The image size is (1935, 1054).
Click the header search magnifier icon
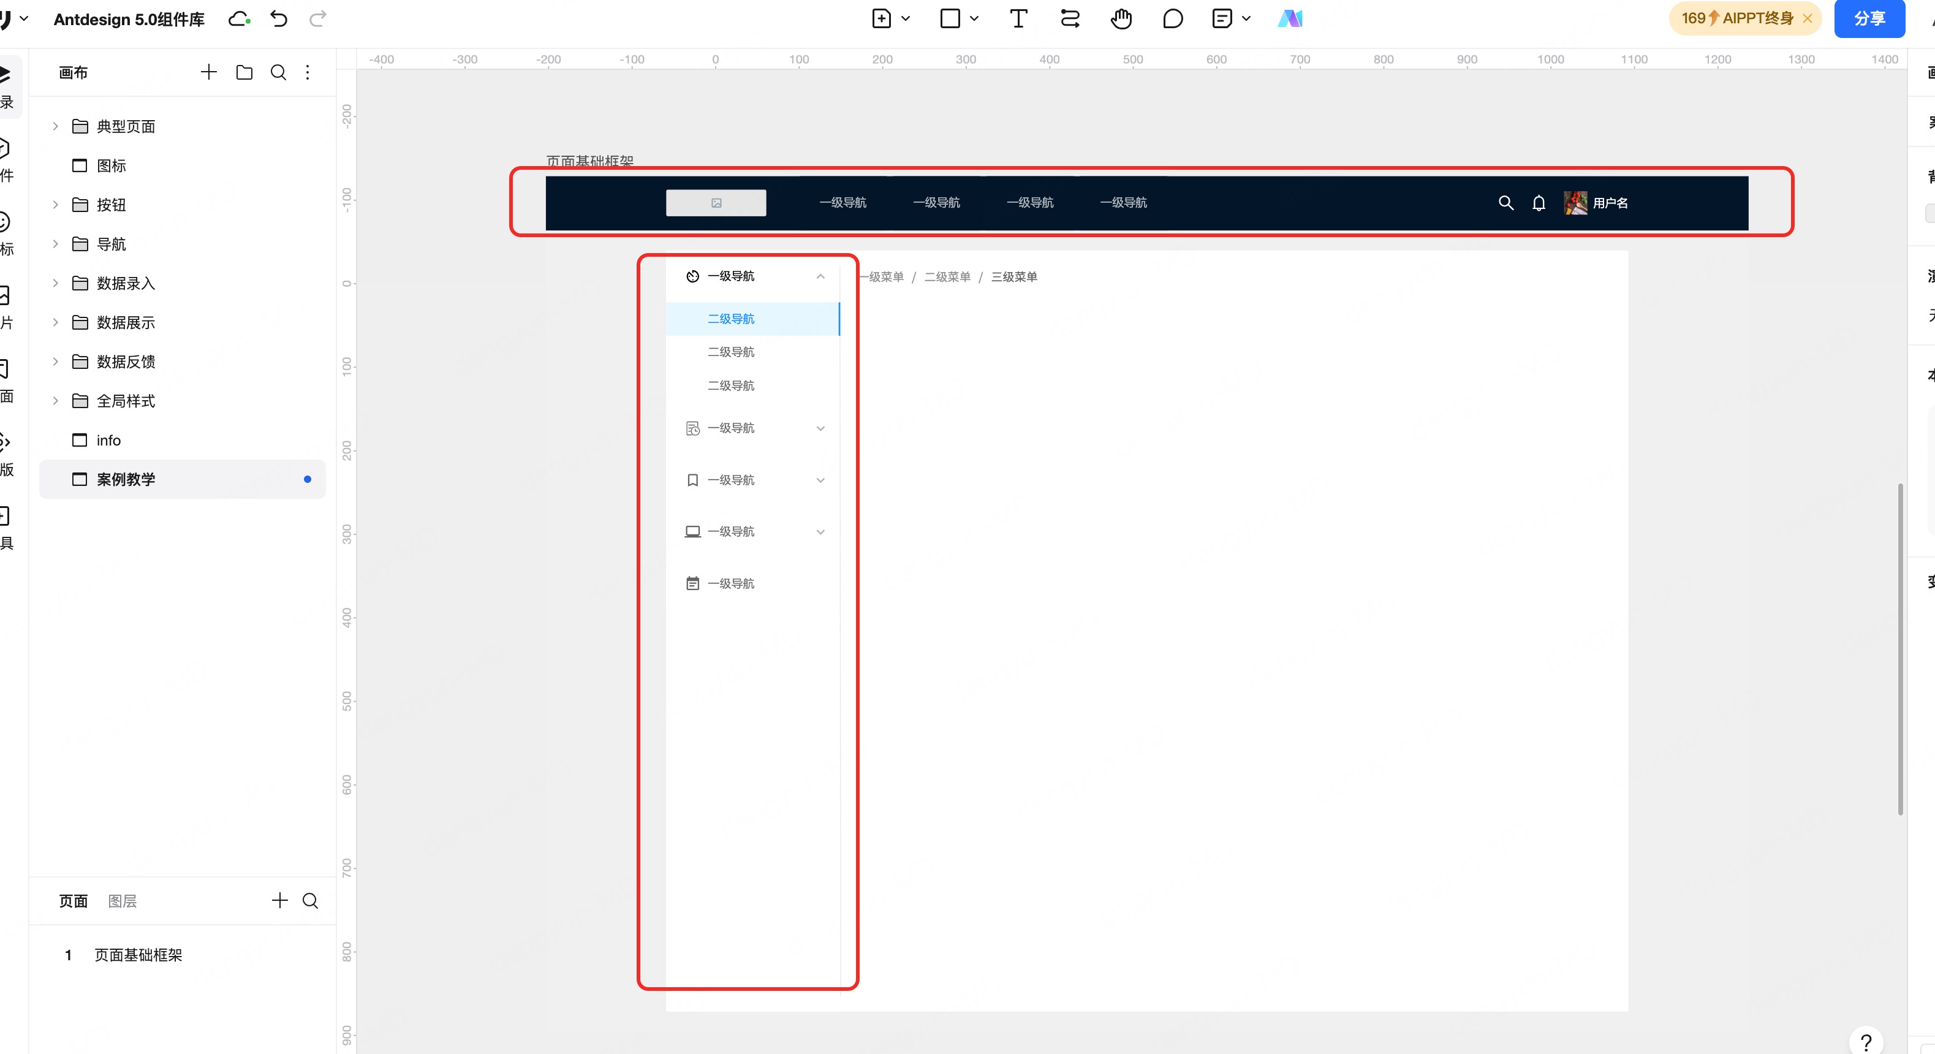click(x=1506, y=203)
